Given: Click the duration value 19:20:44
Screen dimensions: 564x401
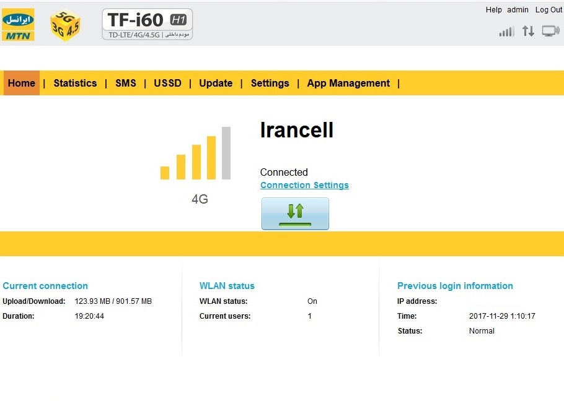Looking at the screenshot, I should click(89, 316).
